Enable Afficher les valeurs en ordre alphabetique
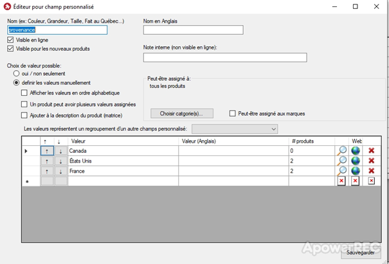The width and height of the screenshot is (389, 264). tap(24, 92)
